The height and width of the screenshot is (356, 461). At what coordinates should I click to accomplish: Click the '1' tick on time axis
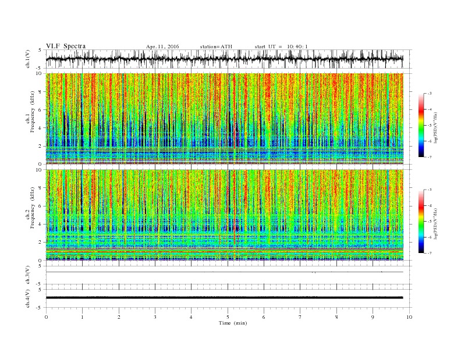click(x=82, y=317)
